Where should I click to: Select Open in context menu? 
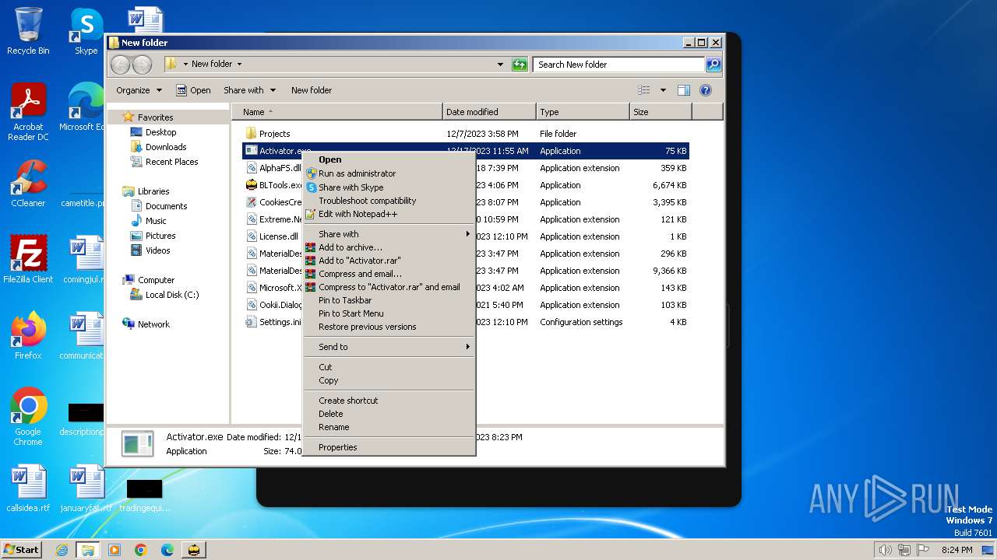pos(389,159)
